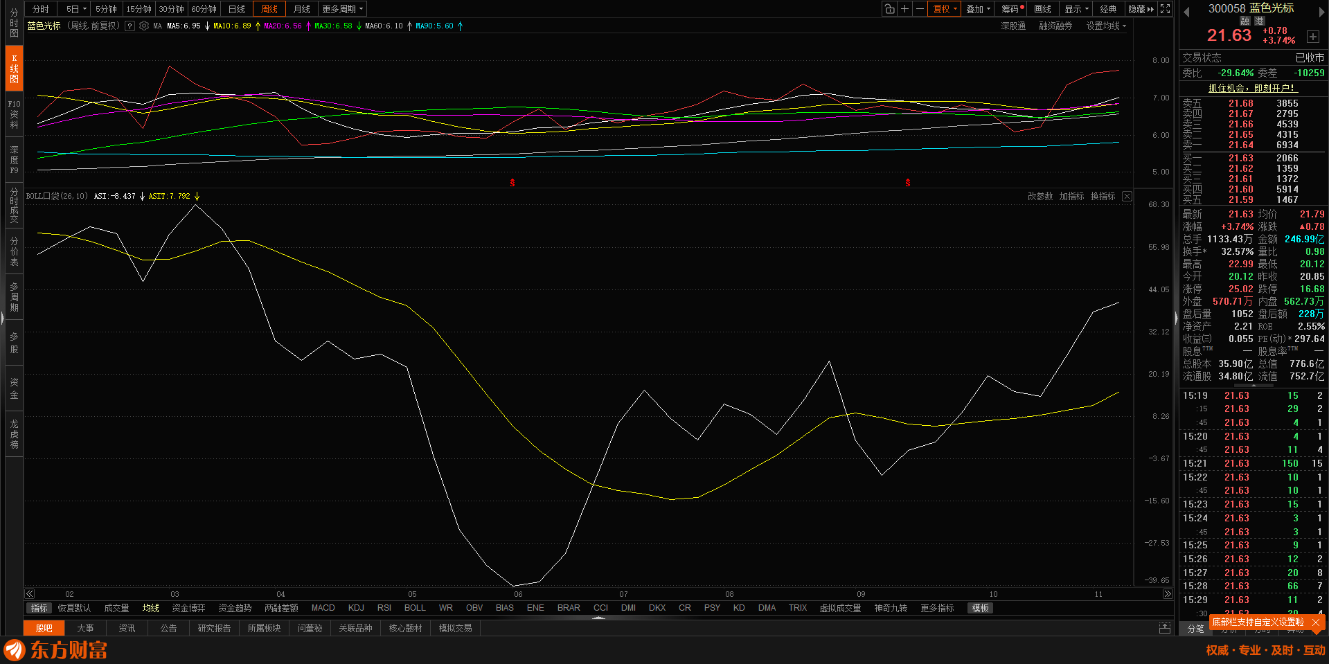Switch to 30分钟 timeframe

(171, 9)
